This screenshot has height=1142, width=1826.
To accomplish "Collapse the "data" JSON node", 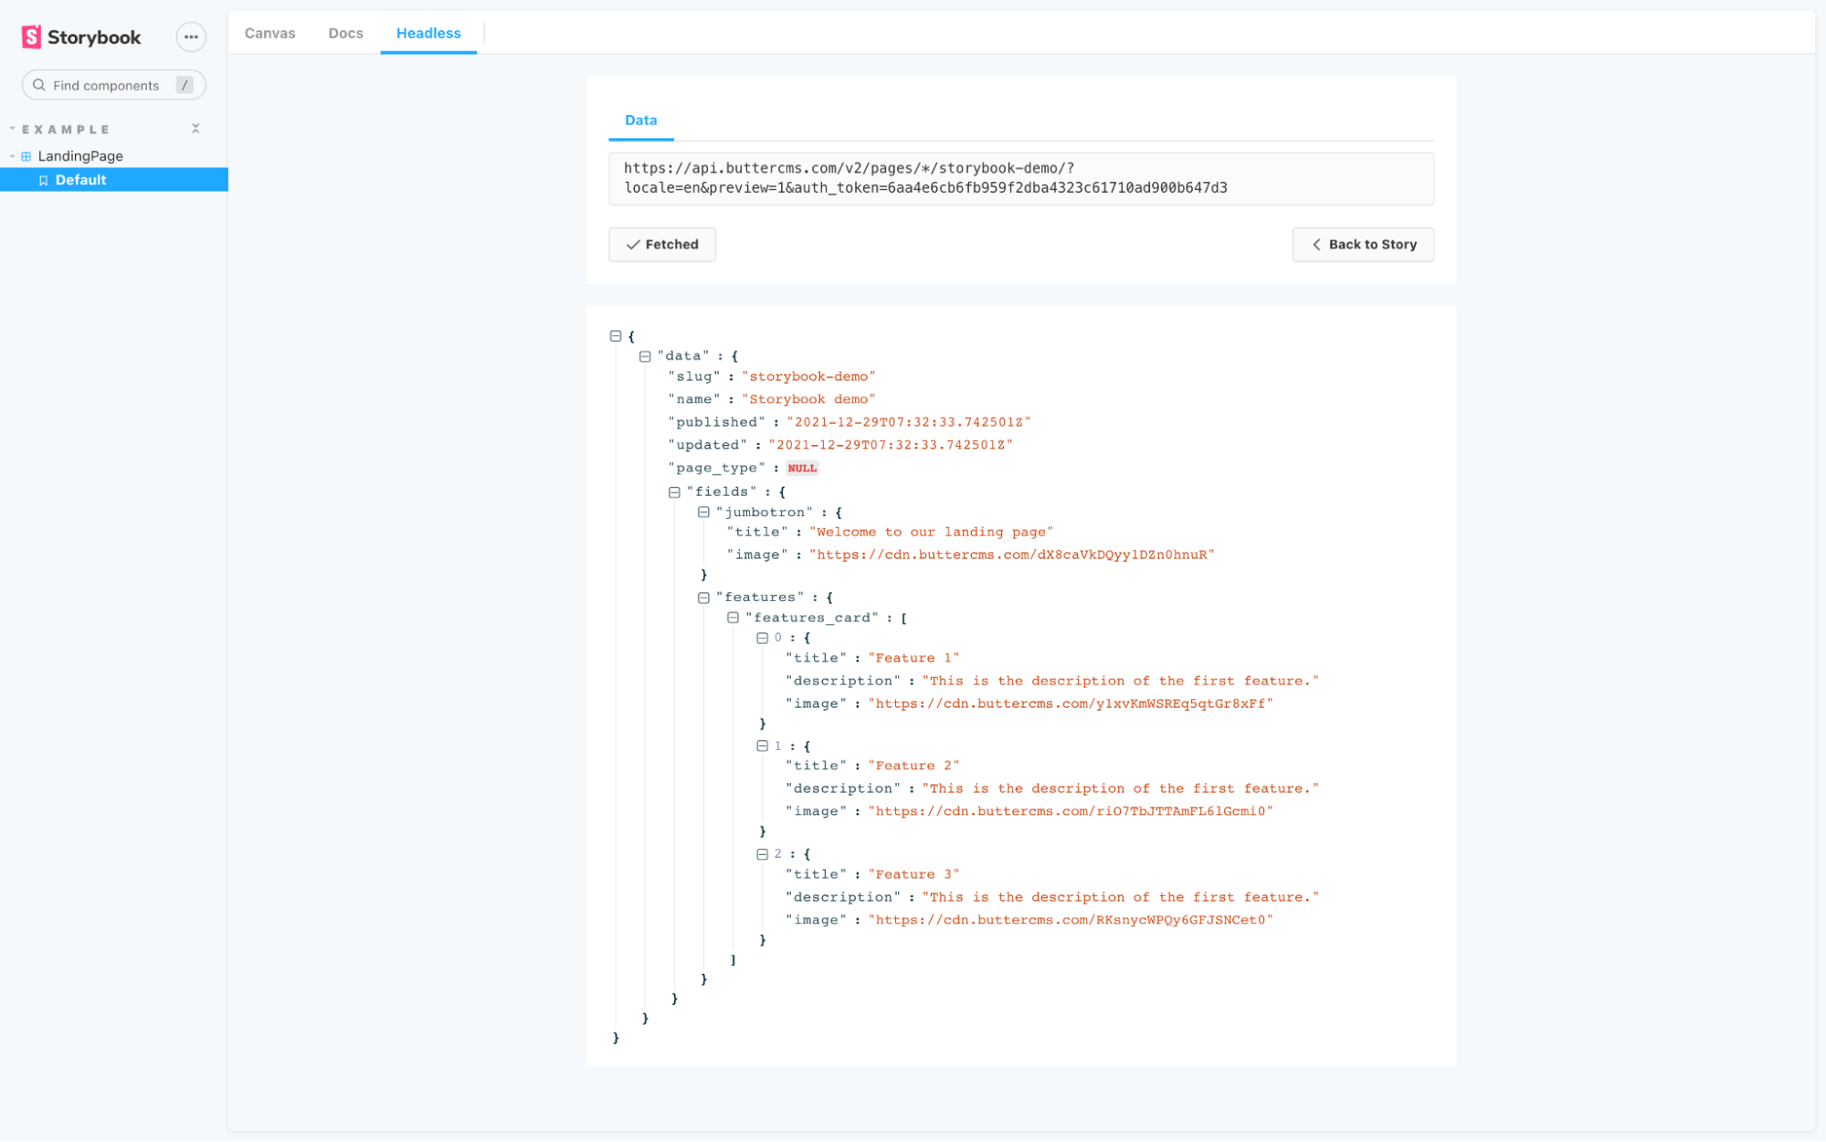I will [x=645, y=356].
